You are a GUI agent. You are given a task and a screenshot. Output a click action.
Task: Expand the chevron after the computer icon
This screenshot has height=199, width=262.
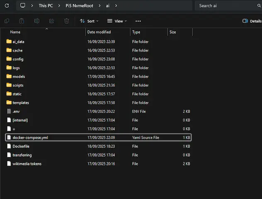[32, 6]
